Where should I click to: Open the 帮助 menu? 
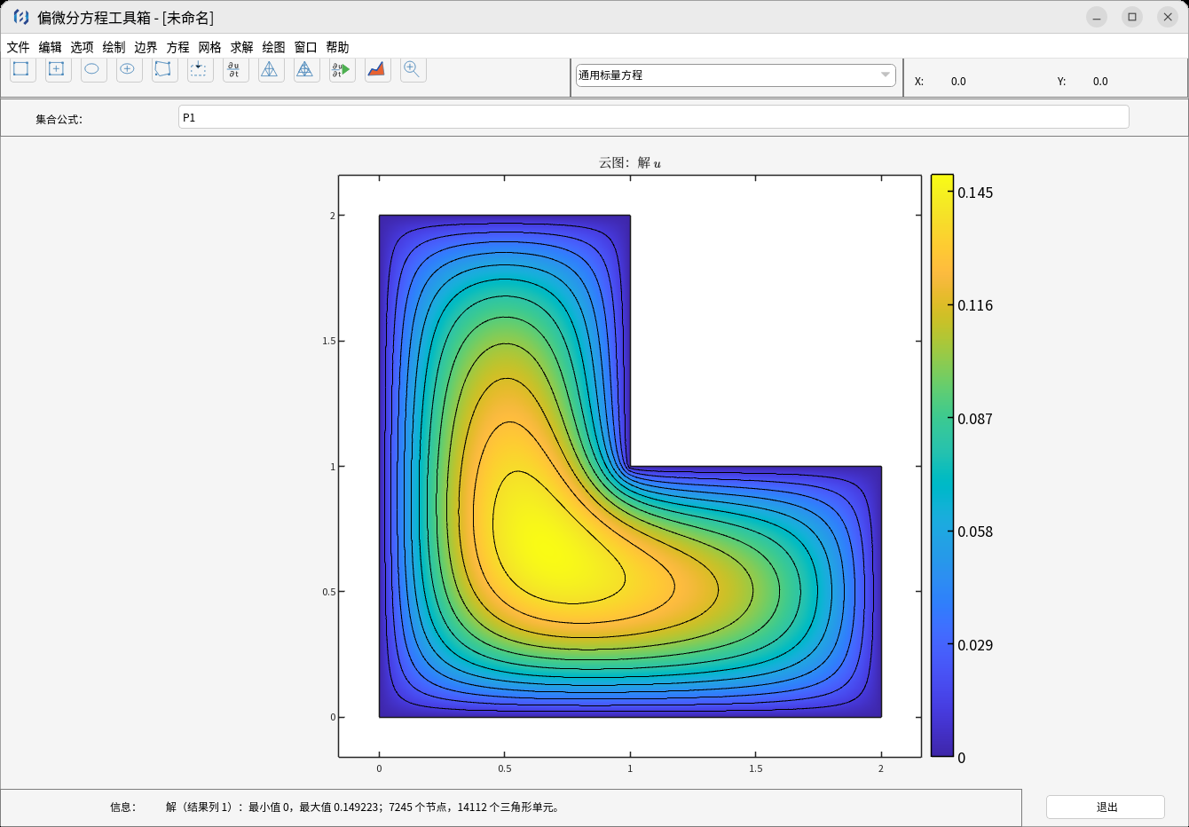tap(337, 47)
